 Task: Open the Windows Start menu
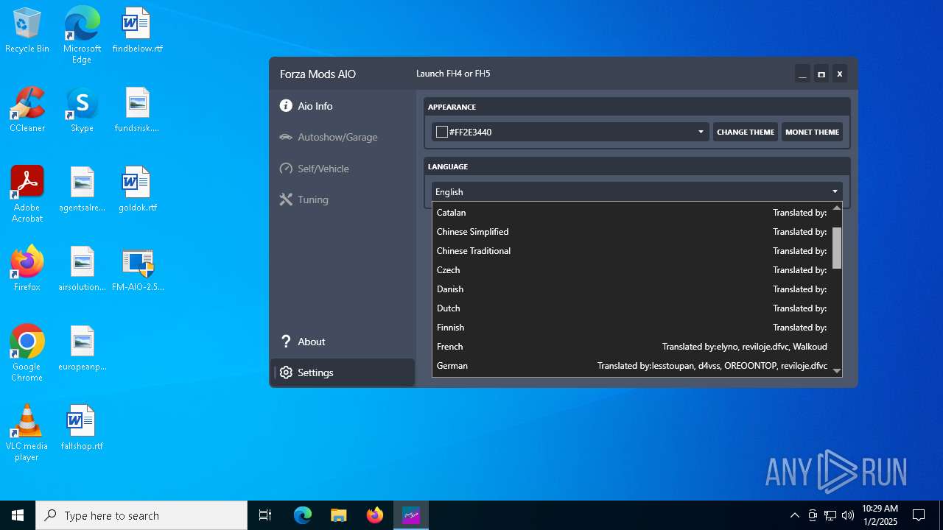(x=18, y=515)
